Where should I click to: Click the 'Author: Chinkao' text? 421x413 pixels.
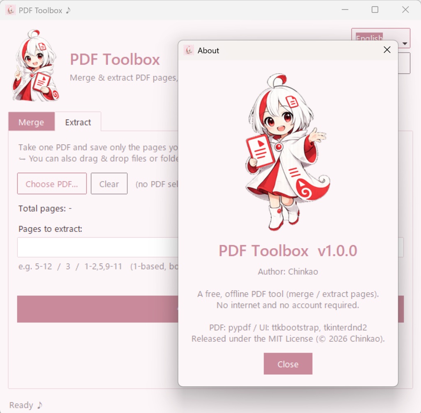pyautogui.click(x=288, y=272)
